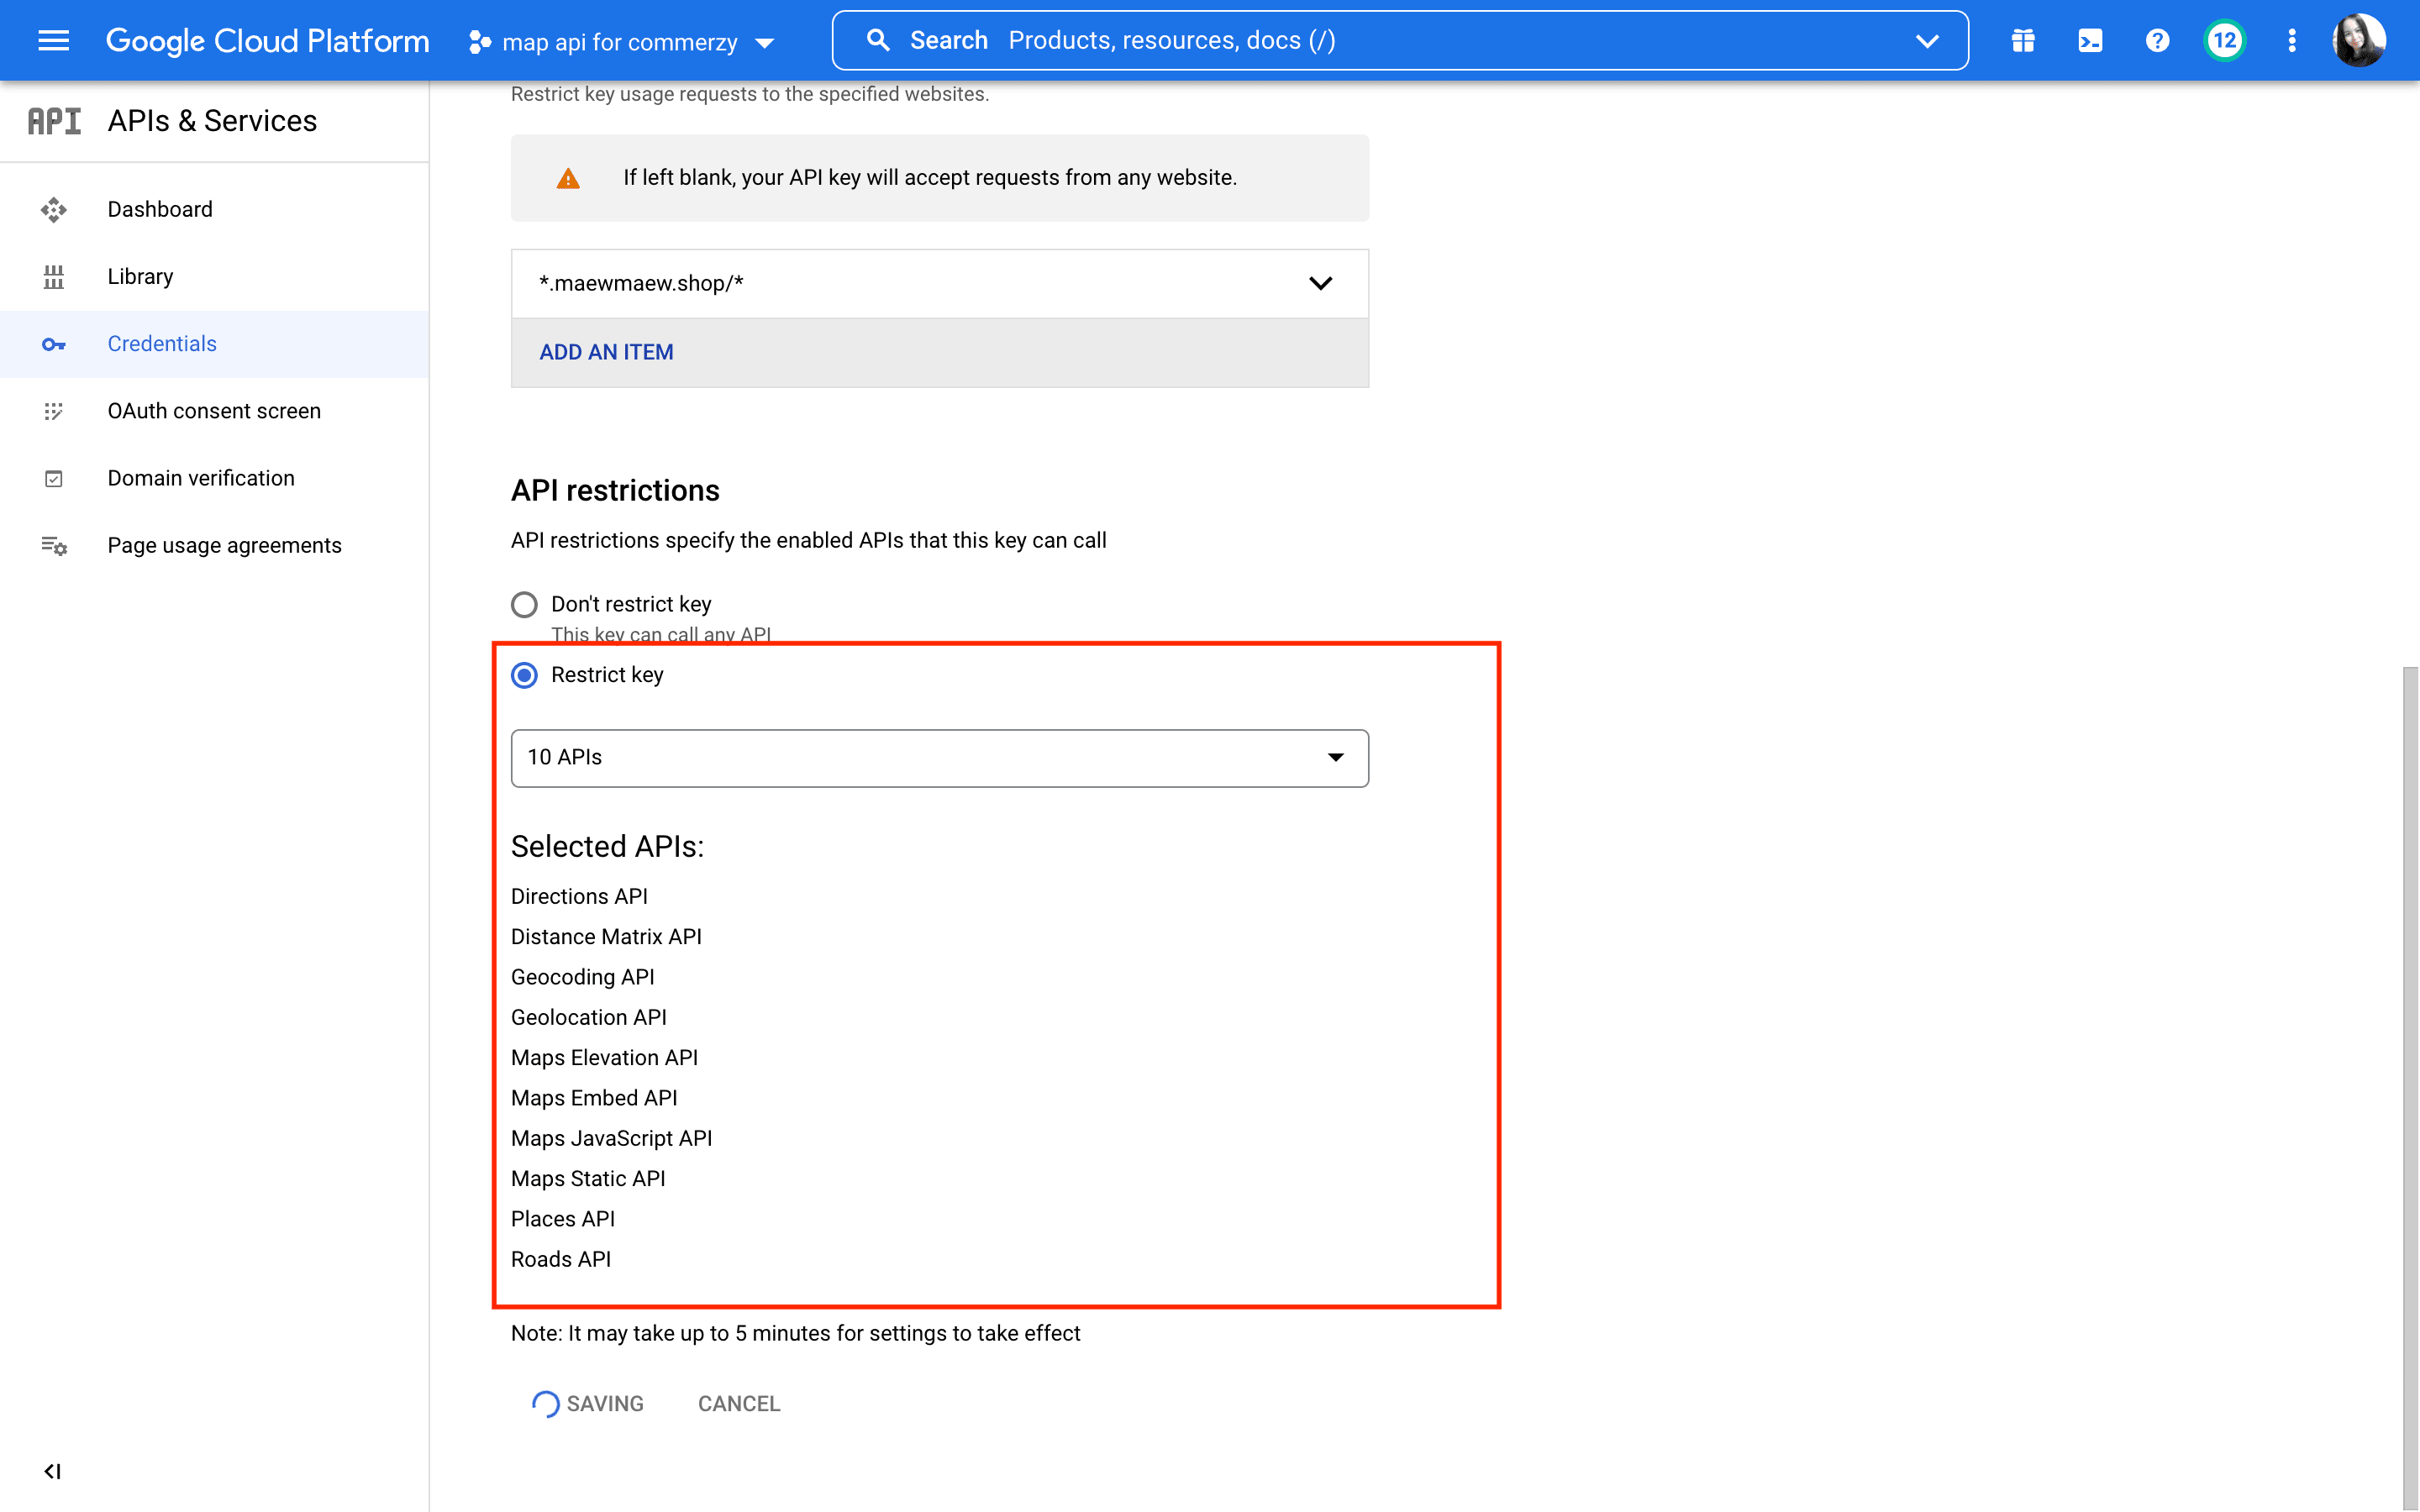Select the Restrict key radio button
This screenshot has width=2420, height=1512.
(x=524, y=675)
